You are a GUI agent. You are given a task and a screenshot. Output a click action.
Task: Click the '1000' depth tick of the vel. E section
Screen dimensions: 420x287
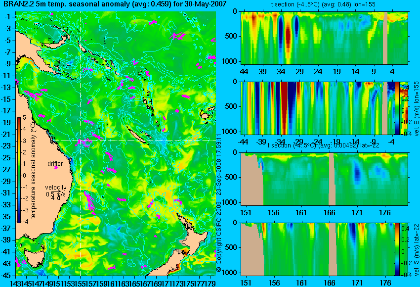tap(229, 132)
